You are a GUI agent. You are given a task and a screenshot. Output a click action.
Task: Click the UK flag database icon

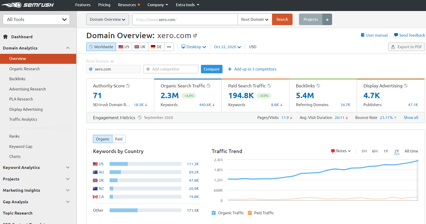(x=137, y=47)
